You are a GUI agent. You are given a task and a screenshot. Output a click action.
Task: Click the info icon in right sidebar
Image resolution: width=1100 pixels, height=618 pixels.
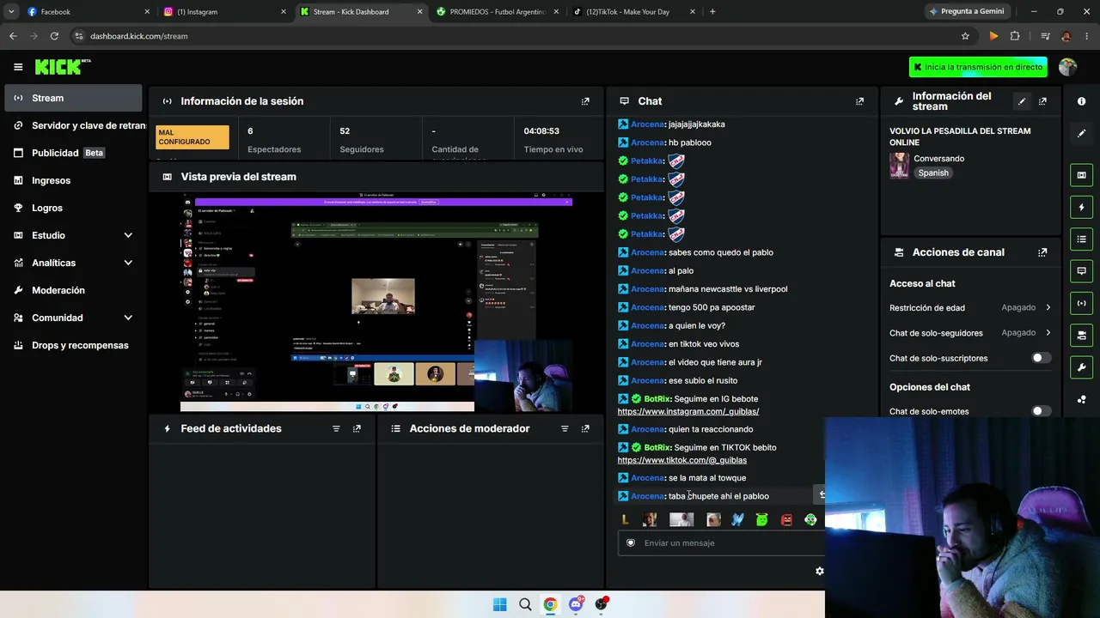pyautogui.click(x=1081, y=101)
